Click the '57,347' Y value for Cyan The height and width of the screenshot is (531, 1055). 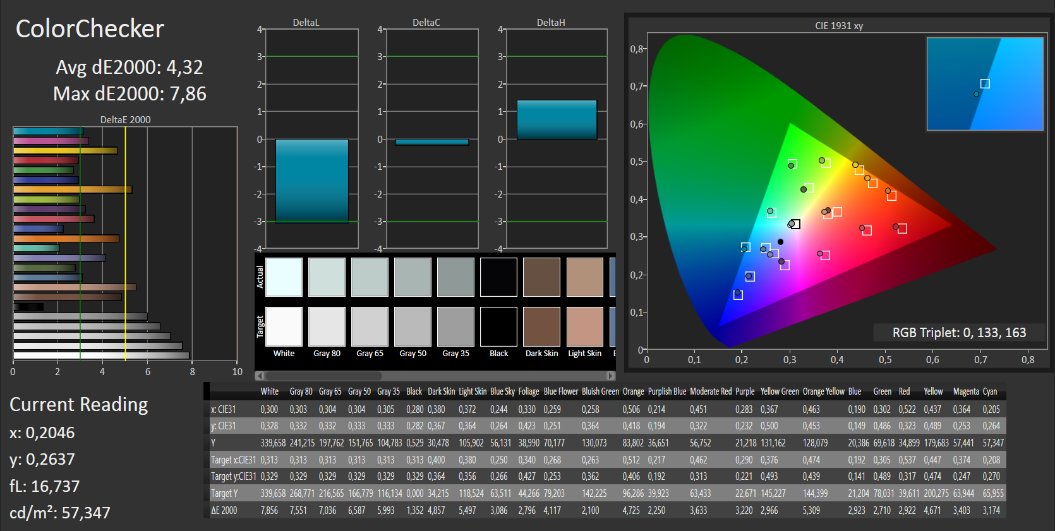click(993, 443)
